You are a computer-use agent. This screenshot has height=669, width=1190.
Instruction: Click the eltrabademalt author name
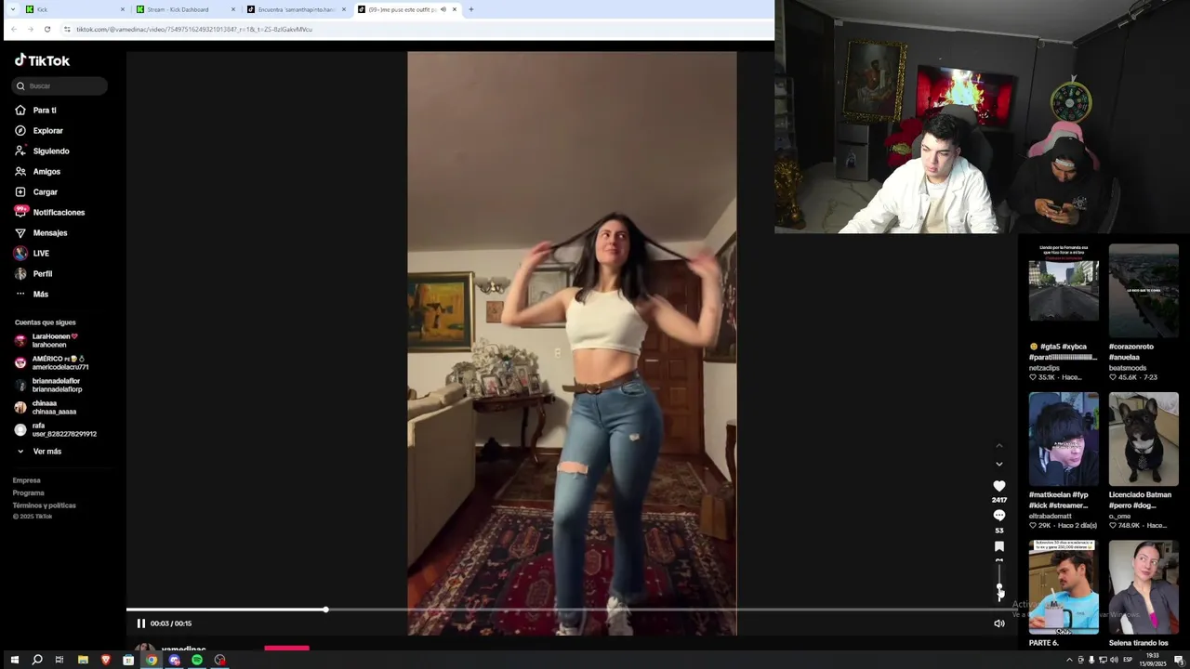[1050, 516]
